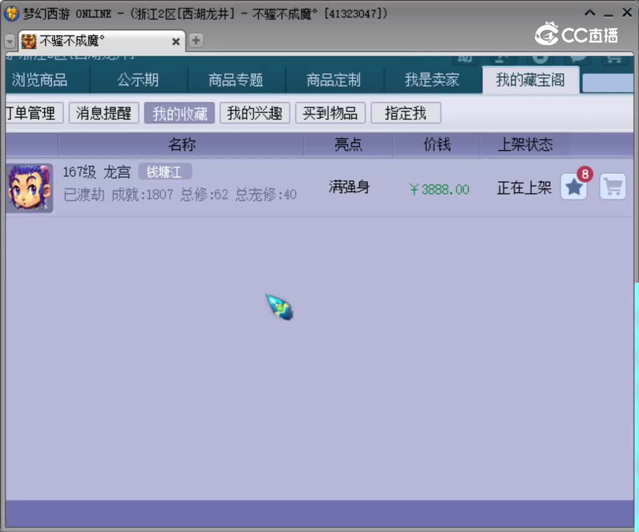639x532 pixels.
Task: Switch to 浏览商品 tab
Action: (x=40, y=80)
